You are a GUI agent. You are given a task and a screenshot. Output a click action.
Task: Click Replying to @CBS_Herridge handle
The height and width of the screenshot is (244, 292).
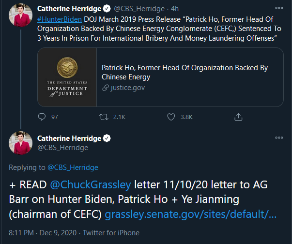[73, 168]
